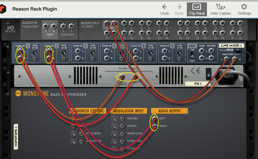The image size is (258, 159).
Task: Click the microMIX logo text
Action: click(x=226, y=50)
